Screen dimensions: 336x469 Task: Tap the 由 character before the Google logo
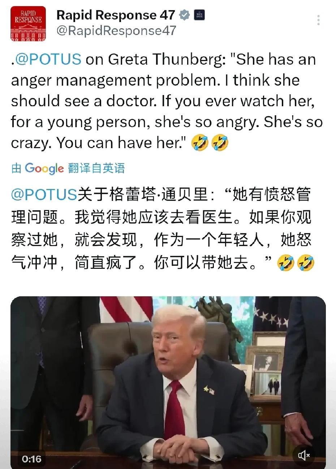16,168
